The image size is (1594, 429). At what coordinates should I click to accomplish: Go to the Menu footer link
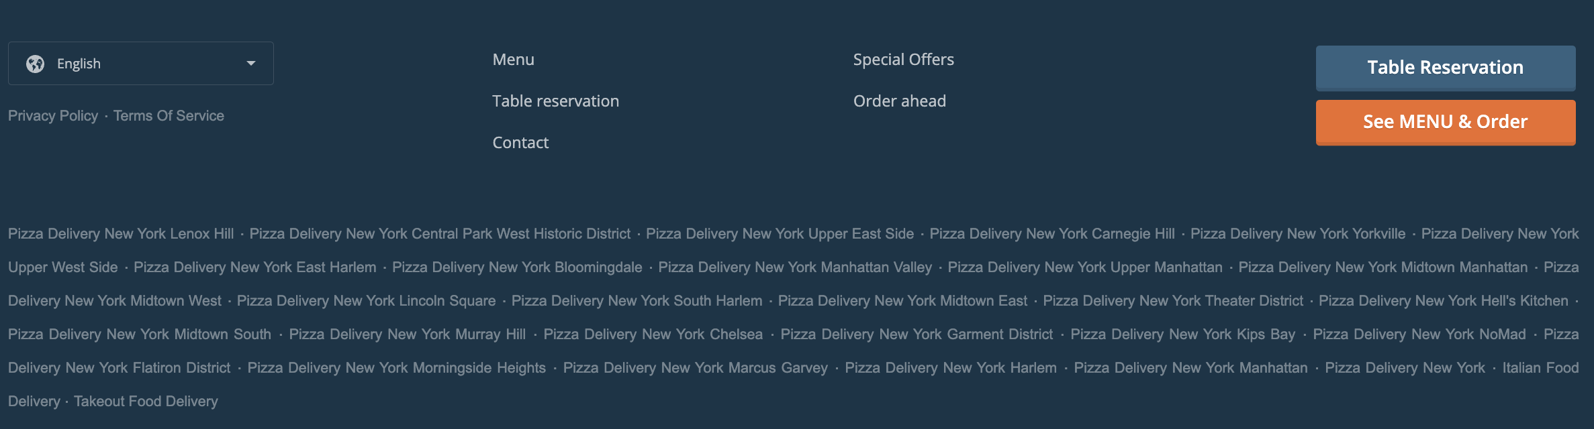(514, 60)
